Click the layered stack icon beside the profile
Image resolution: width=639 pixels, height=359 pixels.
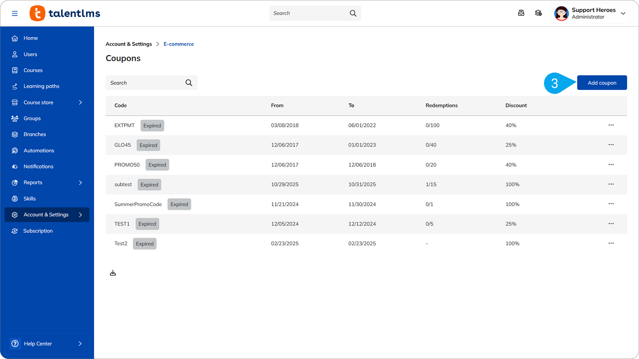coord(538,13)
